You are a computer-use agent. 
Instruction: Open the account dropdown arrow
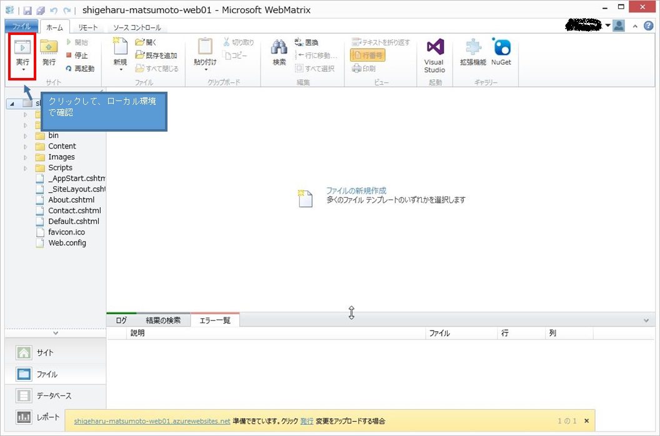(x=607, y=26)
